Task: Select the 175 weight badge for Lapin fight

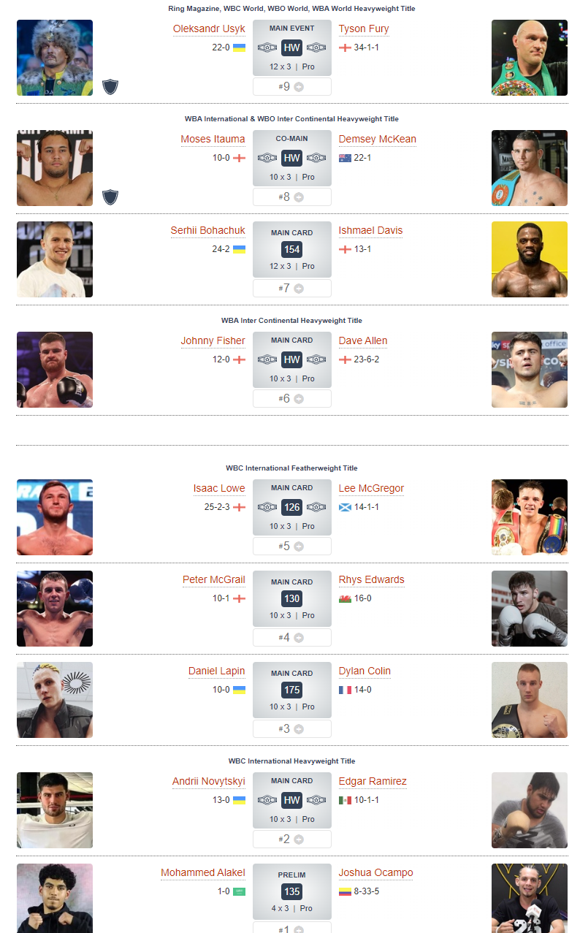Action: pos(292,690)
